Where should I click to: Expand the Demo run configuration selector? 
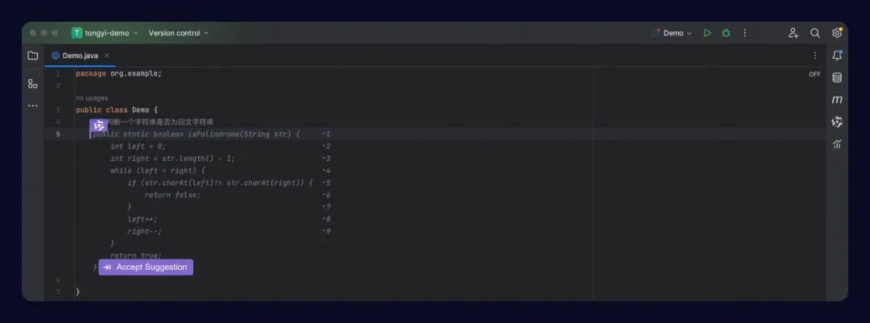(x=673, y=33)
